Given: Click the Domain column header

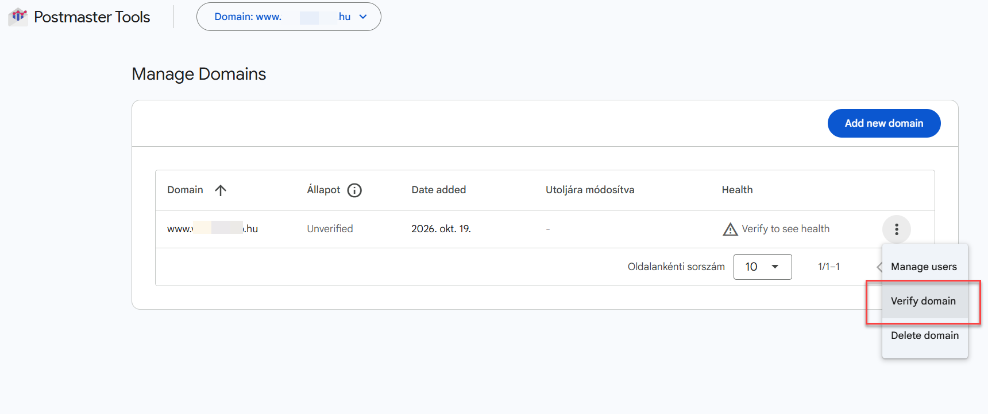Looking at the screenshot, I should 185,190.
